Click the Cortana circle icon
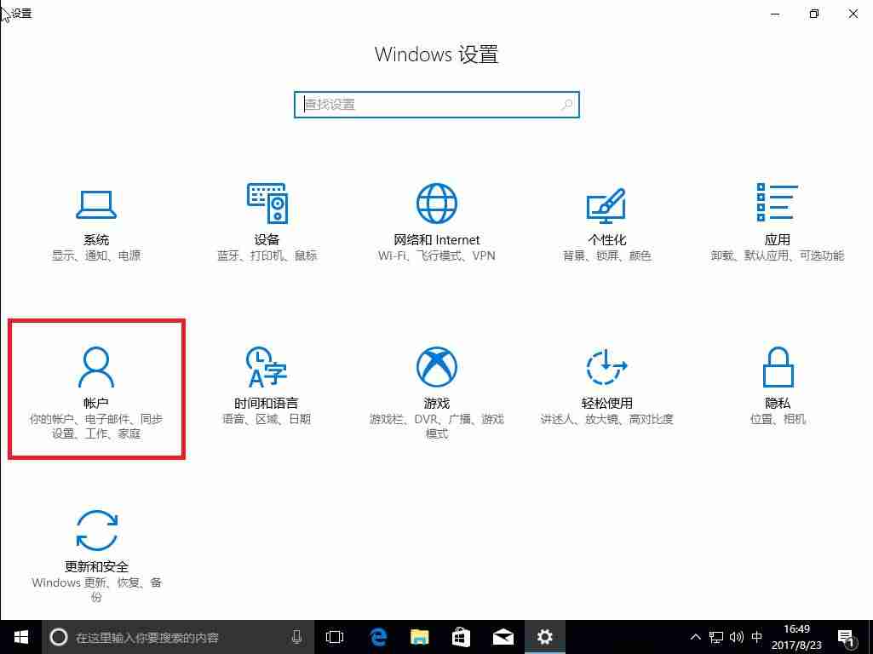Screen dimensions: 873x654 coord(59,637)
